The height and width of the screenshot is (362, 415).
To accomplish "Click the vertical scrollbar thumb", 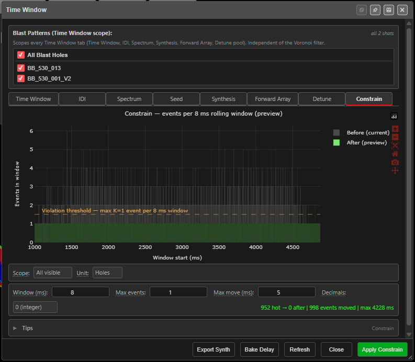I will pyautogui.click(x=409, y=176).
